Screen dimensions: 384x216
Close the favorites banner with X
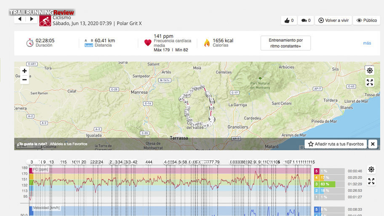coord(373,144)
